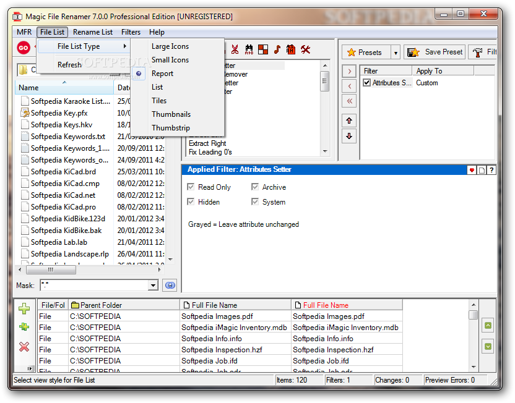Click the Custom value in Apply To column
515x403 pixels.
coord(427,83)
